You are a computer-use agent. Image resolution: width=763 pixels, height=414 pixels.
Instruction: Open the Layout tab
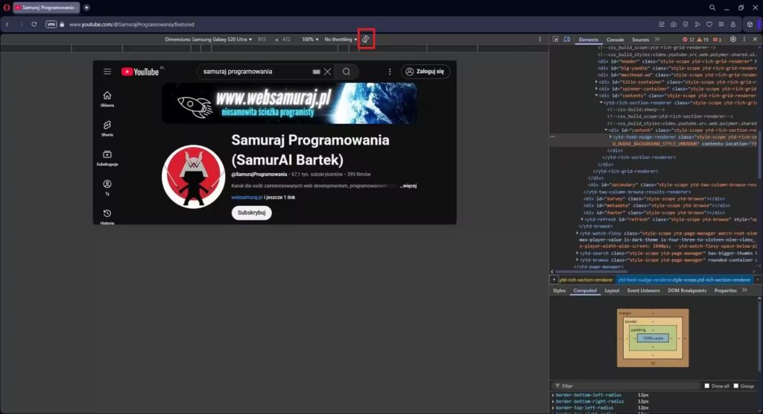[612, 290]
